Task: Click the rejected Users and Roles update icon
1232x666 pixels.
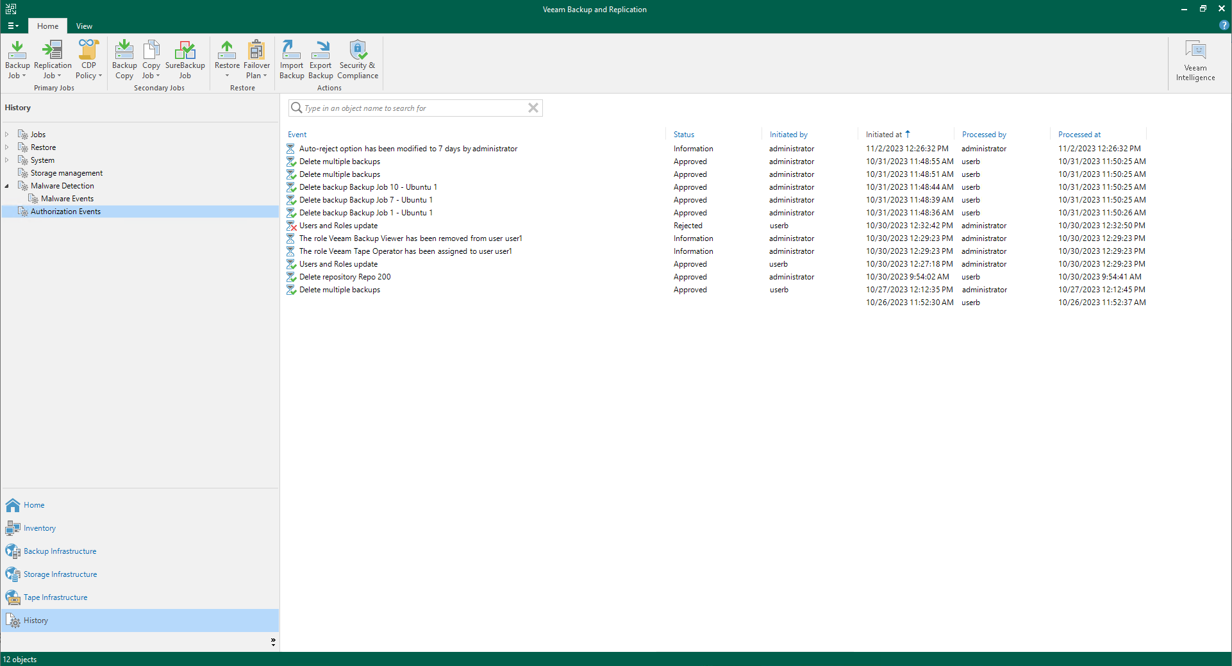Action: 292,226
